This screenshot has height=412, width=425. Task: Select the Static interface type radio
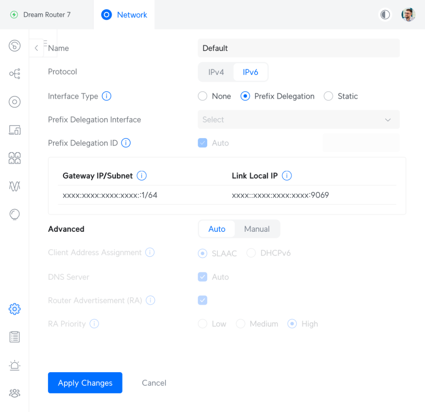coord(328,96)
